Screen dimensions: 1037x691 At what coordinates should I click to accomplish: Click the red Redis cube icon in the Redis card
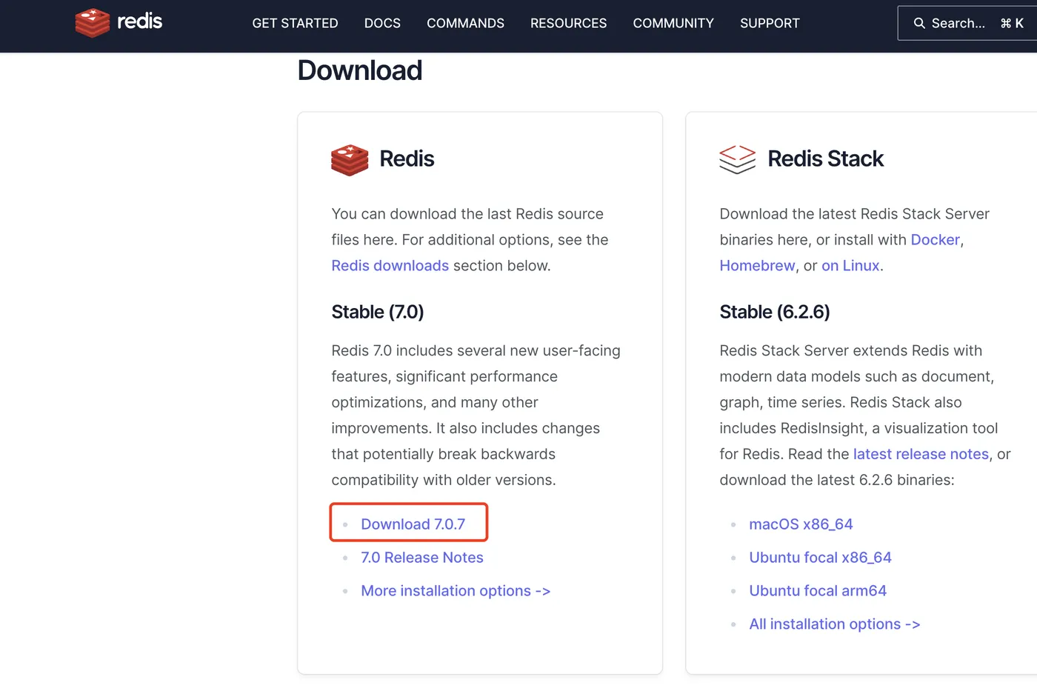click(x=350, y=159)
